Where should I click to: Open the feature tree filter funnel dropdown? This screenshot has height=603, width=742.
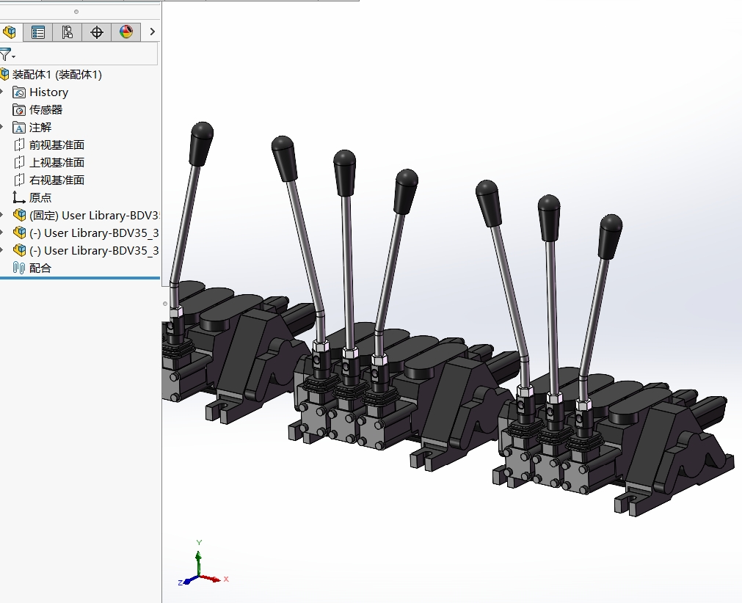7,55
